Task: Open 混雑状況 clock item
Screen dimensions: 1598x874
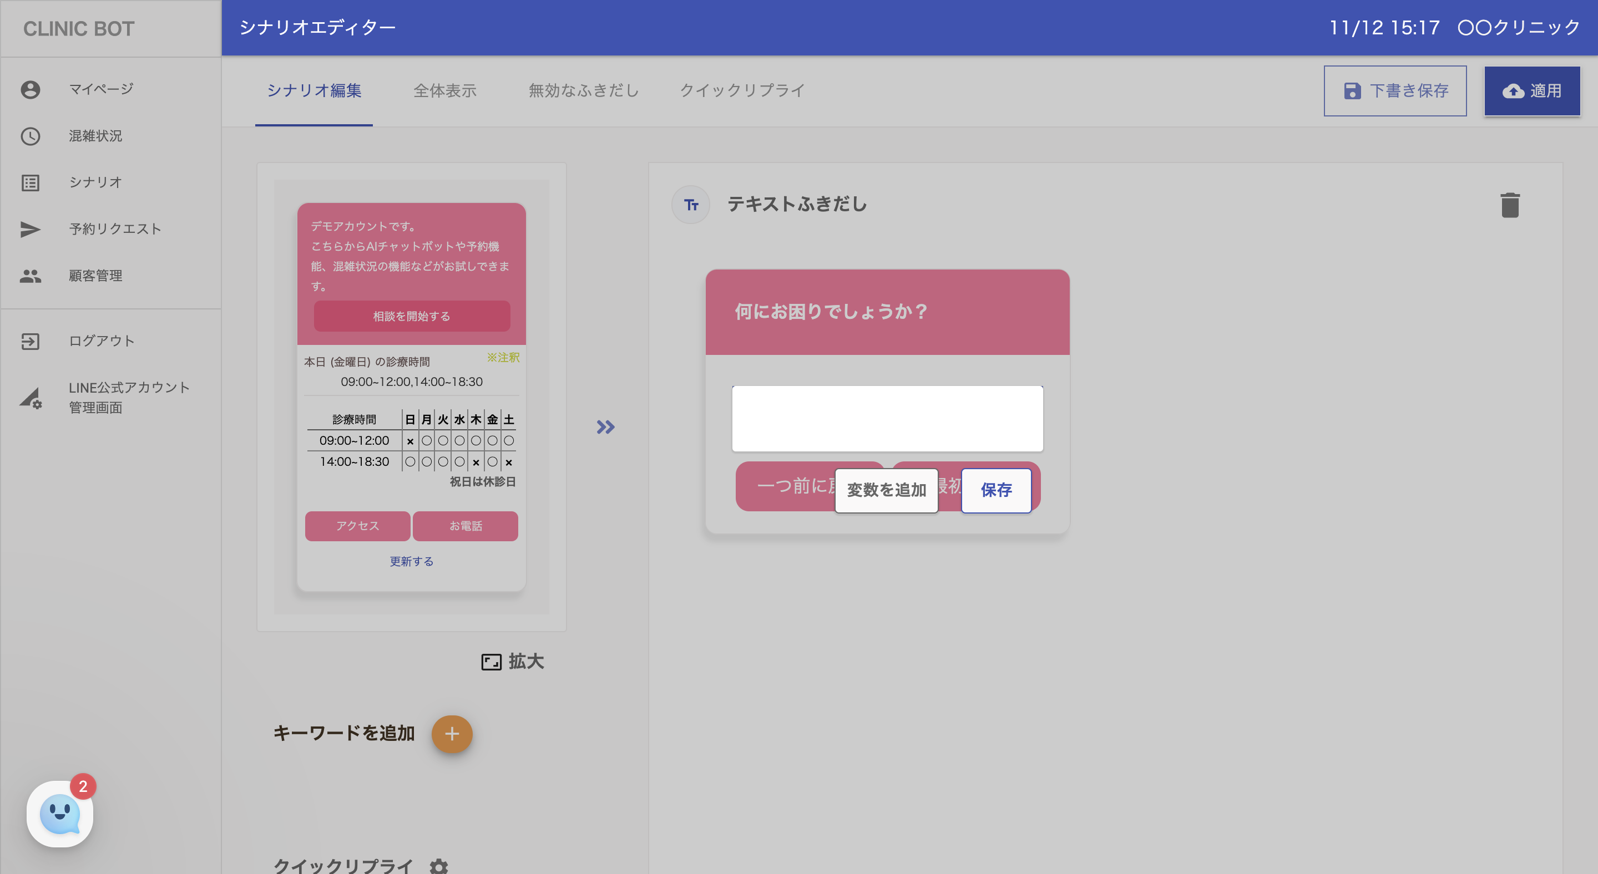Action: [x=95, y=136]
